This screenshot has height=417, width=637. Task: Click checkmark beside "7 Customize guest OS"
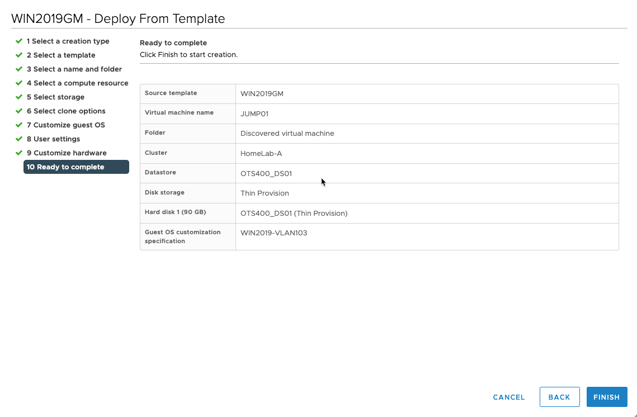[x=18, y=125]
